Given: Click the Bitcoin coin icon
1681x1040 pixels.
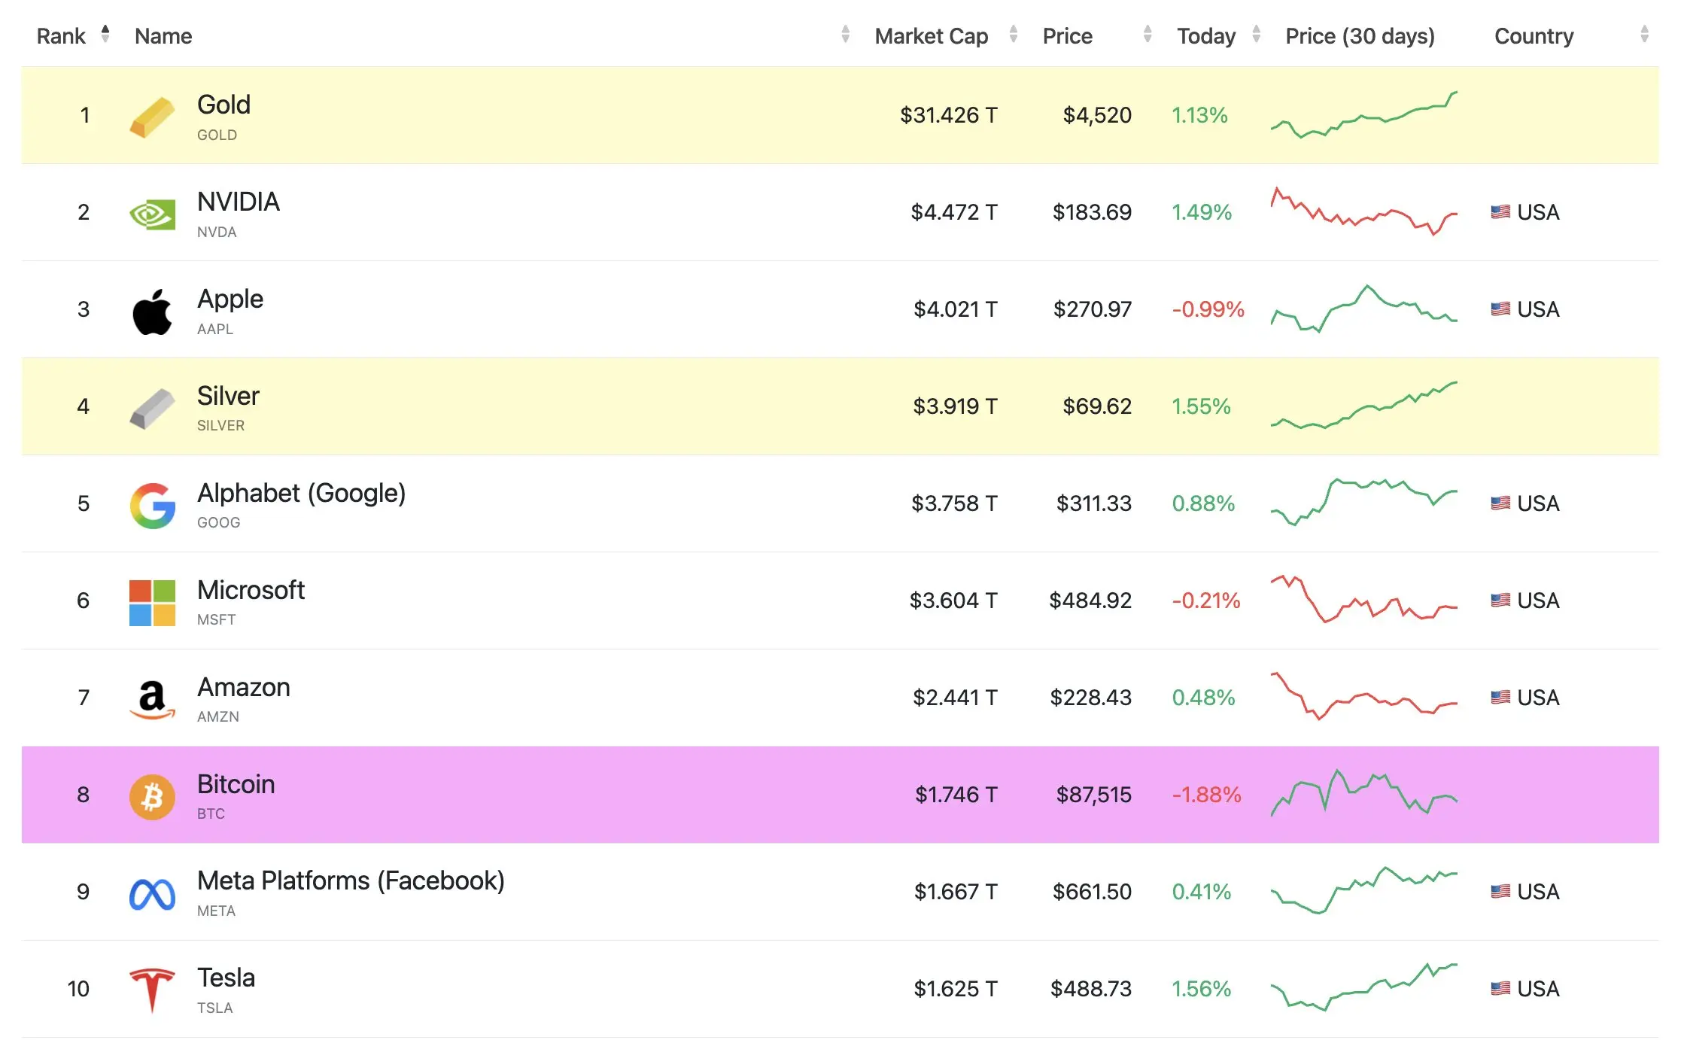Looking at the screenshot, I should (x=152, y=797).
